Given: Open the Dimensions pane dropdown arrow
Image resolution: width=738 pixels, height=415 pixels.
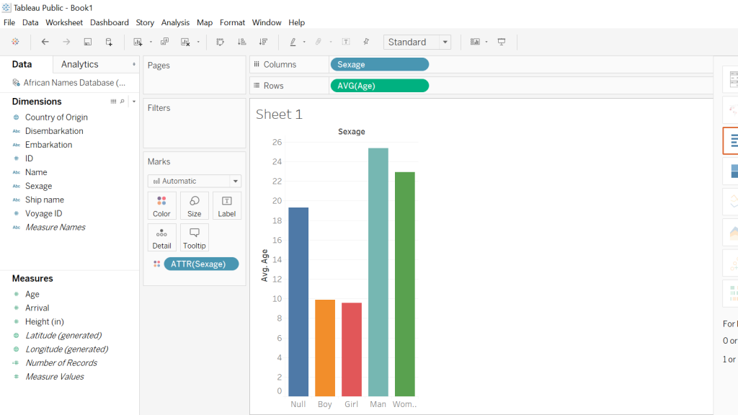Looking at the screenshot, I should click(x=134, y=102).
